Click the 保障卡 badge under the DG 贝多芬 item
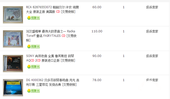 33,91
